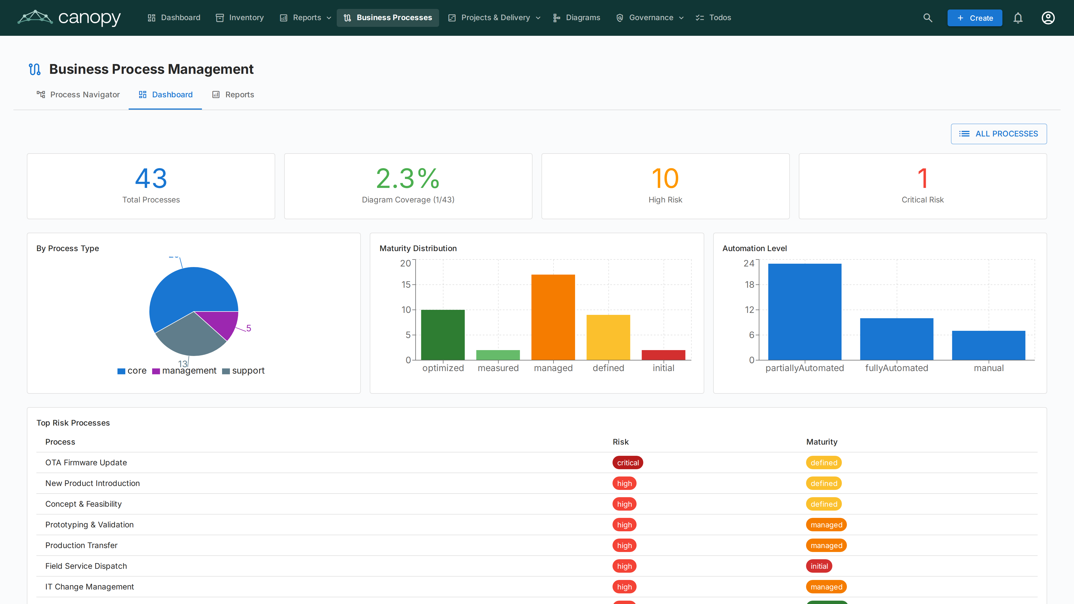The image size is (1074, 604).
Task: Open Dashboard in the top navigation
Action: (x=174, y=18)
